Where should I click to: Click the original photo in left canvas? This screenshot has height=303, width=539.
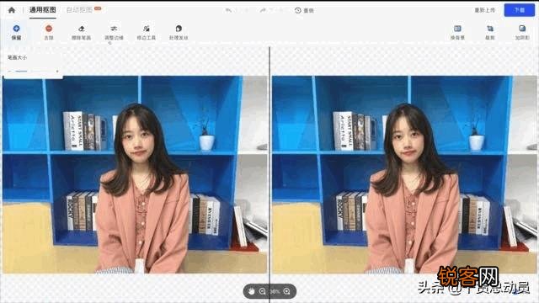[135, 174]
